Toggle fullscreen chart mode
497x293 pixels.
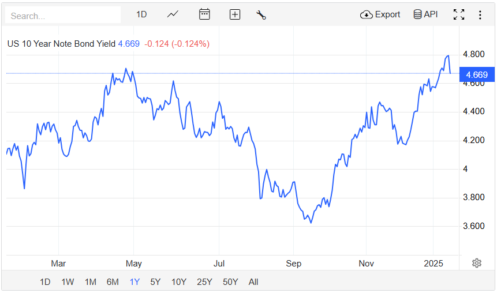(459, 14)
